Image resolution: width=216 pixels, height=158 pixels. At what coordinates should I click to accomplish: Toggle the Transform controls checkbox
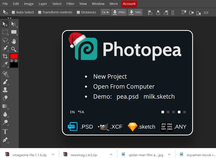[40, 12]
